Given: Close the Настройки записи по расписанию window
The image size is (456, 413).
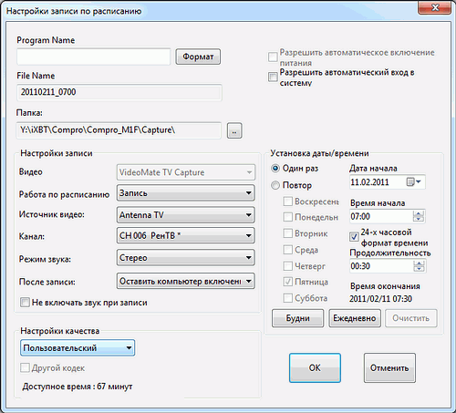Looking at the screenshot, I should point(435,7).
